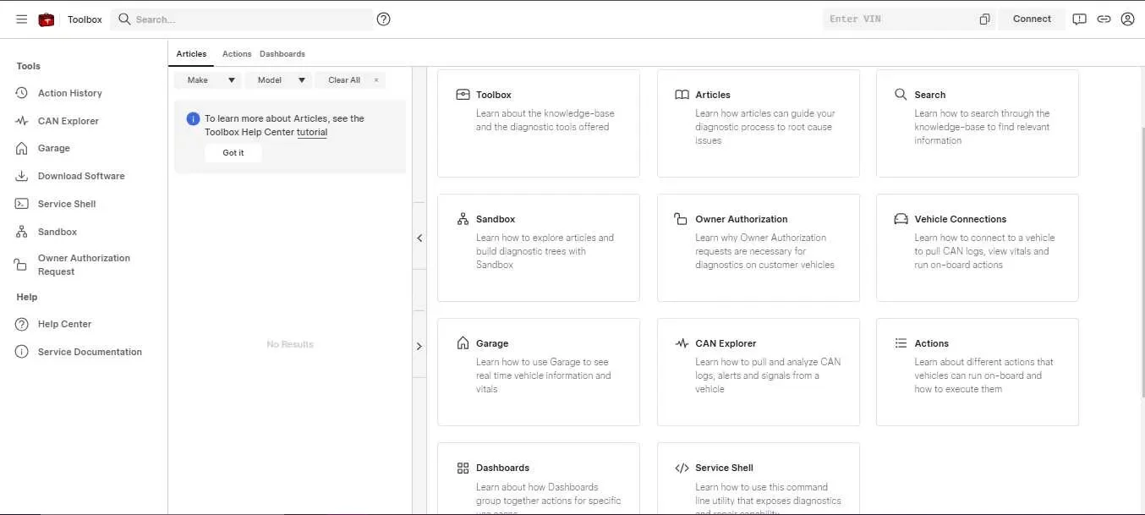Click the Articles card book icon
This screenshot has height=515, width=1145.
(682, 95)
